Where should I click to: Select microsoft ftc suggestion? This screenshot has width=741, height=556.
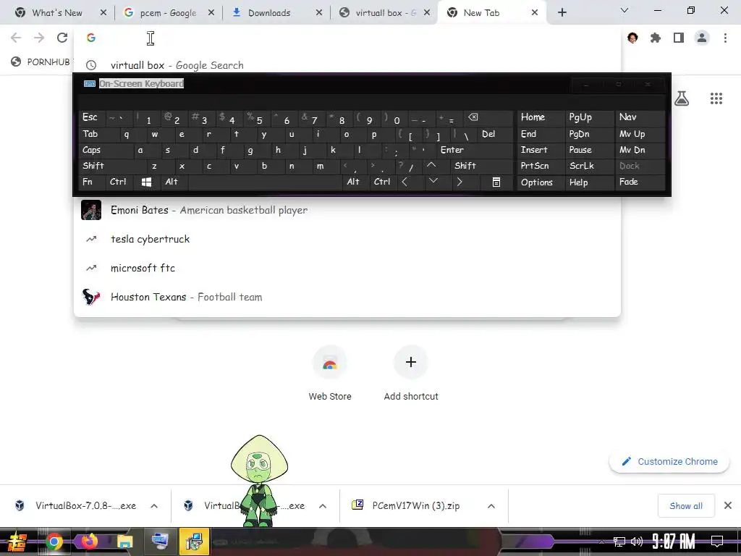pos(347,268)
